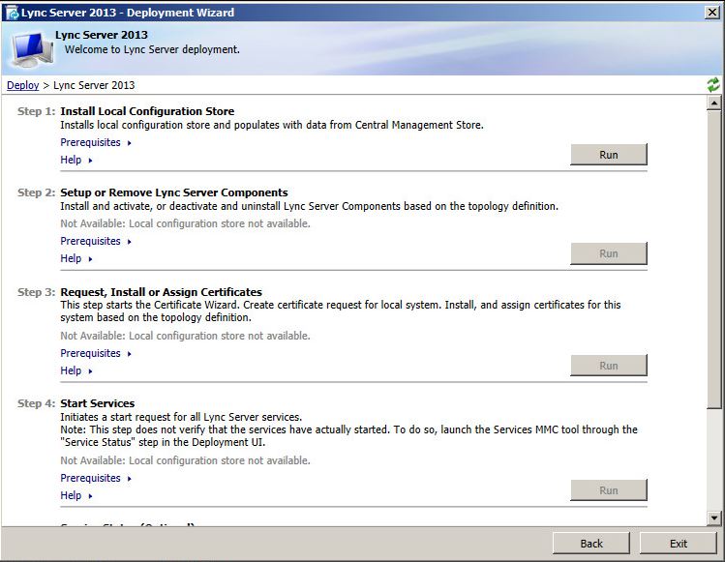Click disabled Run button for Step 4
The image size is (725, 562).
point(609,490)
